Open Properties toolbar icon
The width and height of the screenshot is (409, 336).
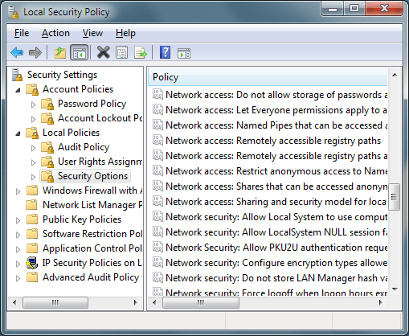[x=122, y=52]
